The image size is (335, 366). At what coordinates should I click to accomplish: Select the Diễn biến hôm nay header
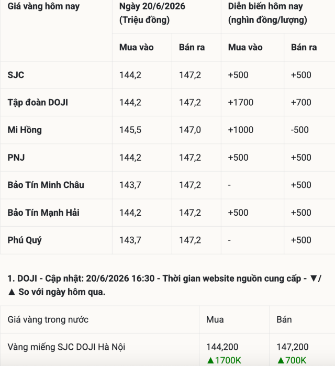click(x=267, y=13)
